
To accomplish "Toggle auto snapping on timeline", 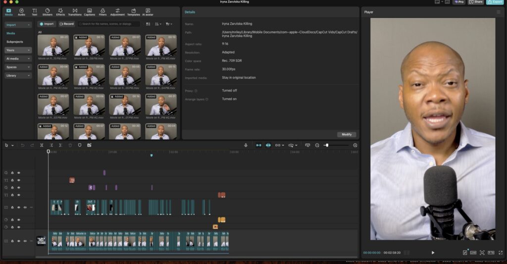I will pos(268,145).
